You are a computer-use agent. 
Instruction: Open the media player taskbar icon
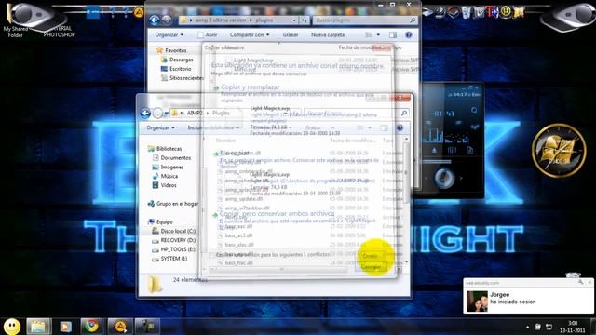pyautogui.click(x=65, y=327)
